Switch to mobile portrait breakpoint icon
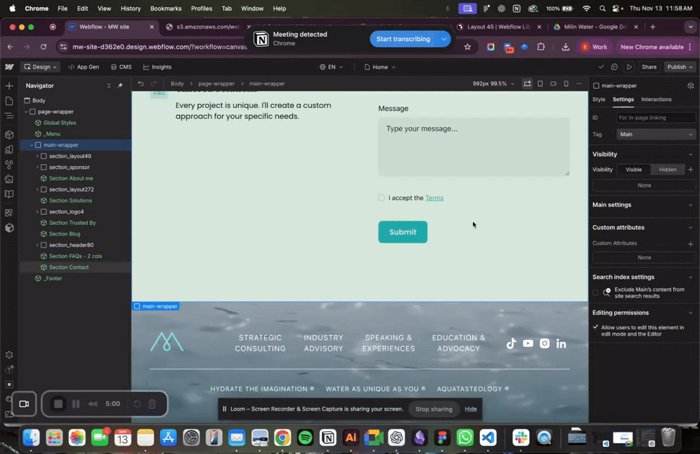The height and width of the screenshot is (454, 700). point(566,83)
